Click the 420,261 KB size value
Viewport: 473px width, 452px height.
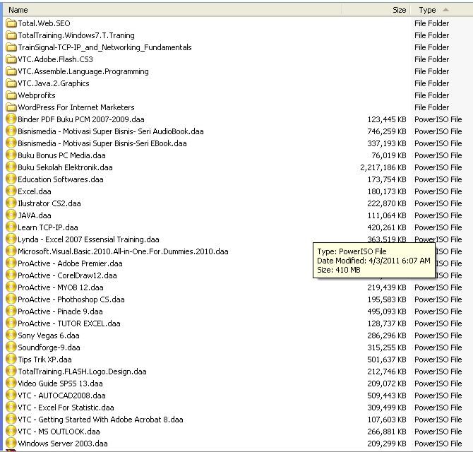click(387, 227)
